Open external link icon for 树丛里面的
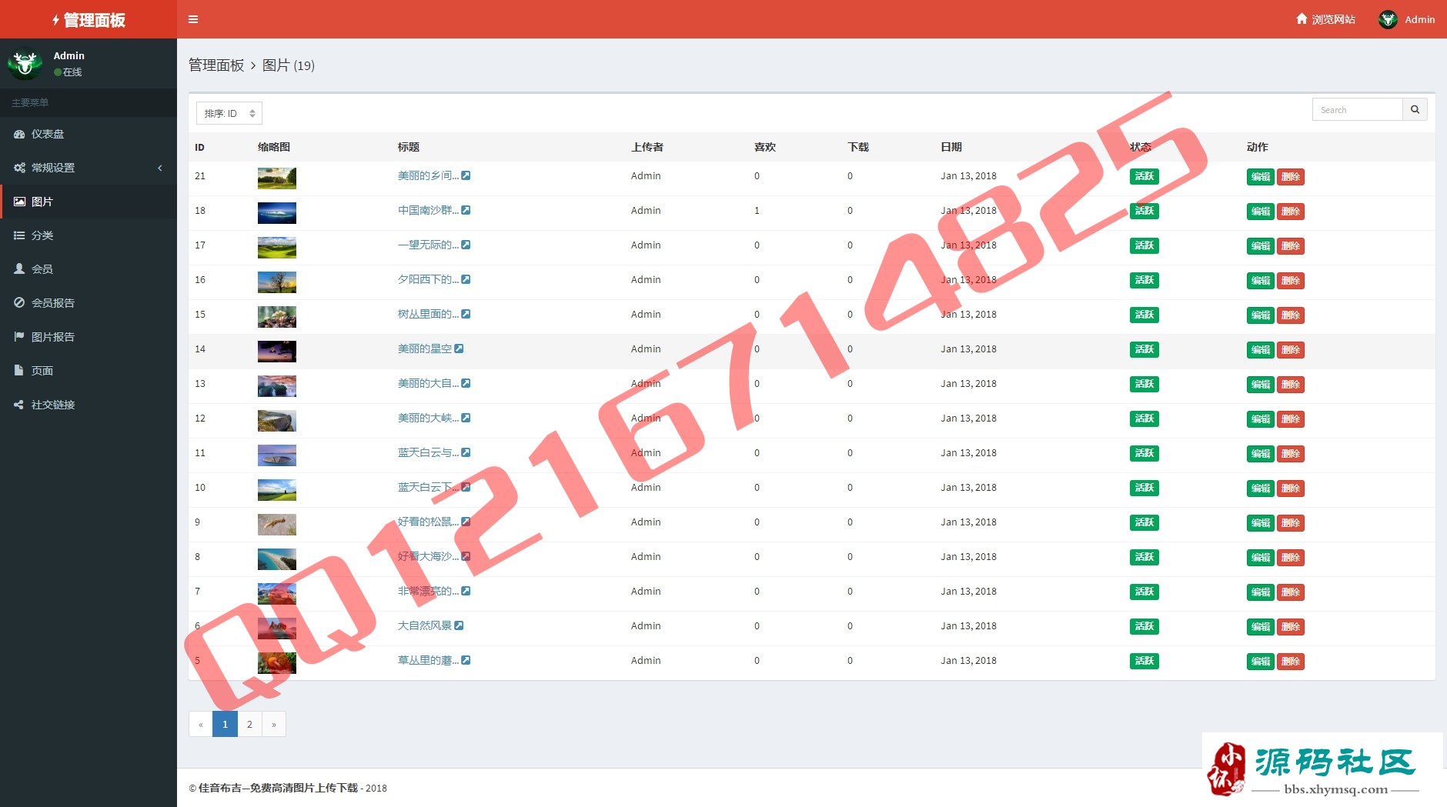Image resolution: width=1447 pixels, height=807 pixels. [466, 314]
